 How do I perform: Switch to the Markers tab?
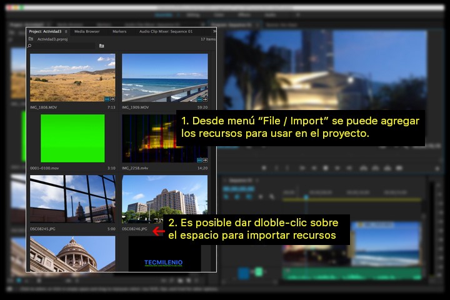119,32
